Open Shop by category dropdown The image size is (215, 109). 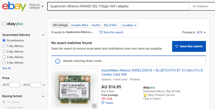pyautogui.click(x=36, y=6)
